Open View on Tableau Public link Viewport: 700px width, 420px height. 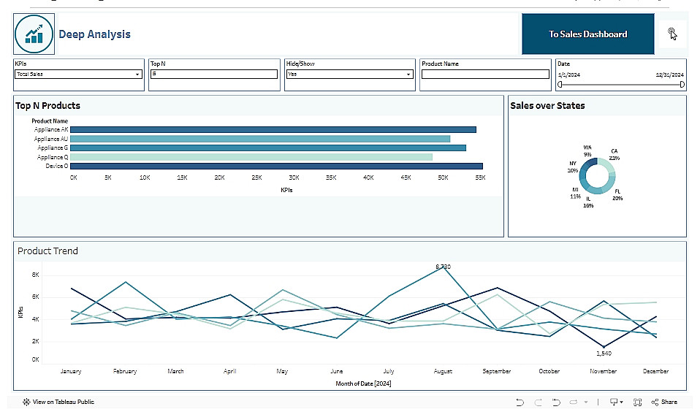click(64, 402)
